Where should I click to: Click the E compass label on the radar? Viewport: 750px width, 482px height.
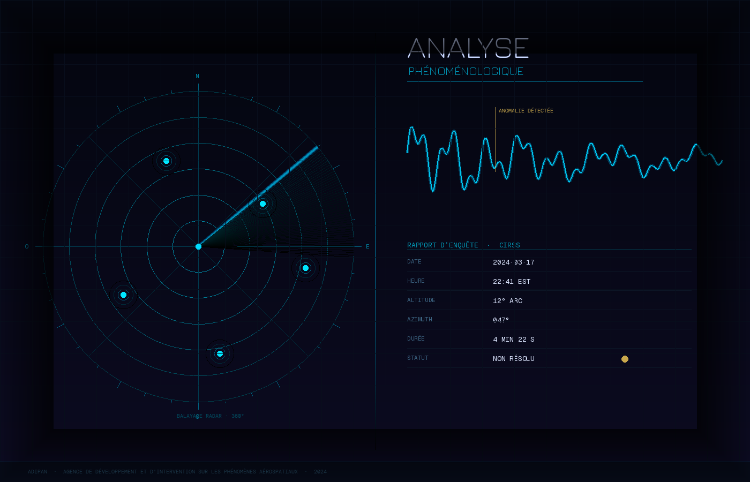[367, 247]
